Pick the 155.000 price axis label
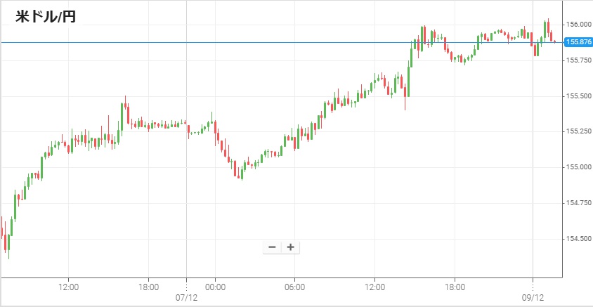593x307 pixels. (578, 167)
